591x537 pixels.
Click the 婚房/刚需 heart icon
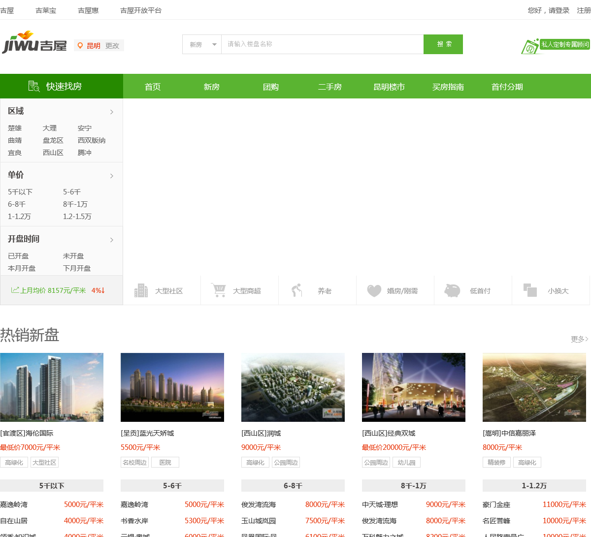click(x=374, y=291)
